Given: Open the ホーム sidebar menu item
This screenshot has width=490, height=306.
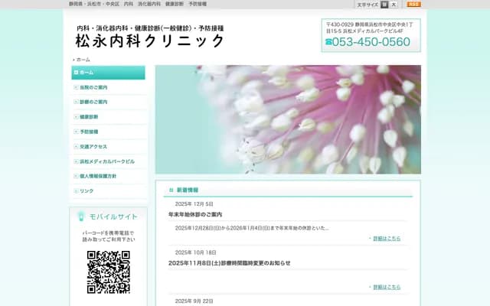Looking at the screenshot, I should tap(108, 73).
